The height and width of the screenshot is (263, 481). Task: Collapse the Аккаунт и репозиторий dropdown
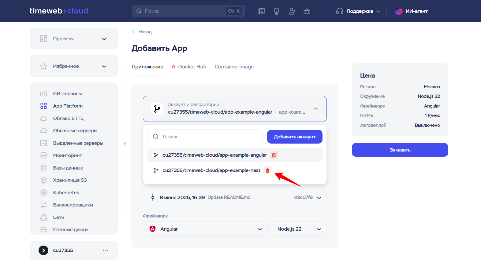coord(316,109)
